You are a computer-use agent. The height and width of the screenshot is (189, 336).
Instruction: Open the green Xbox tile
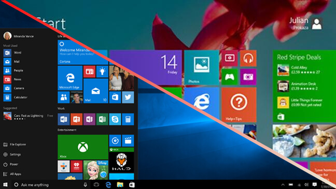[83, 147]
